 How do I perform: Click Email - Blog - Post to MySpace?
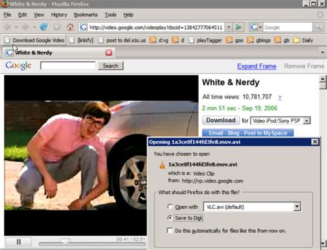(x=248, y=133)
